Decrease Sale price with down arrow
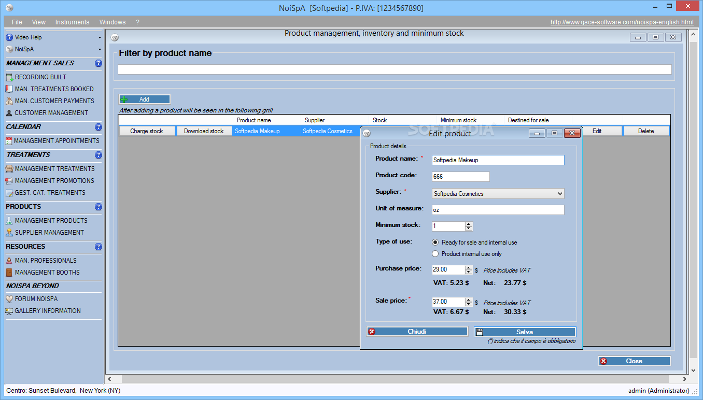 tap(469, 304)
